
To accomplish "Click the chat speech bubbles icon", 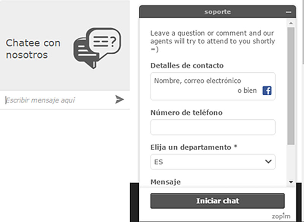I will [97, 48].
